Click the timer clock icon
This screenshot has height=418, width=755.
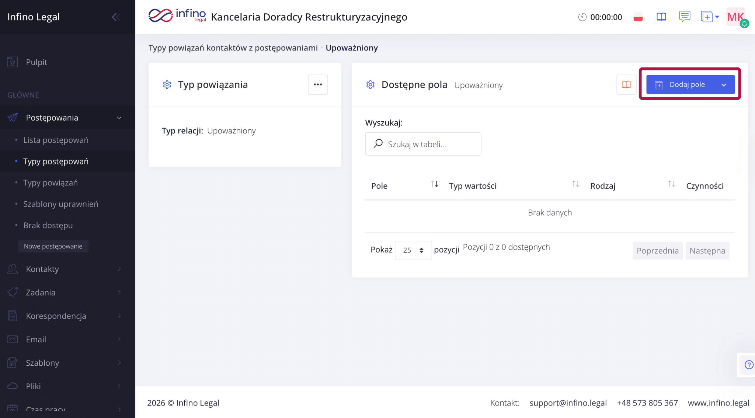tap(582, 17)
